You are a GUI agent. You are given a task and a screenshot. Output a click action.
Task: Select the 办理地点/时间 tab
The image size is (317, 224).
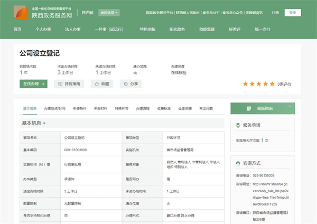pyautogui.click(x=54, y=108)
